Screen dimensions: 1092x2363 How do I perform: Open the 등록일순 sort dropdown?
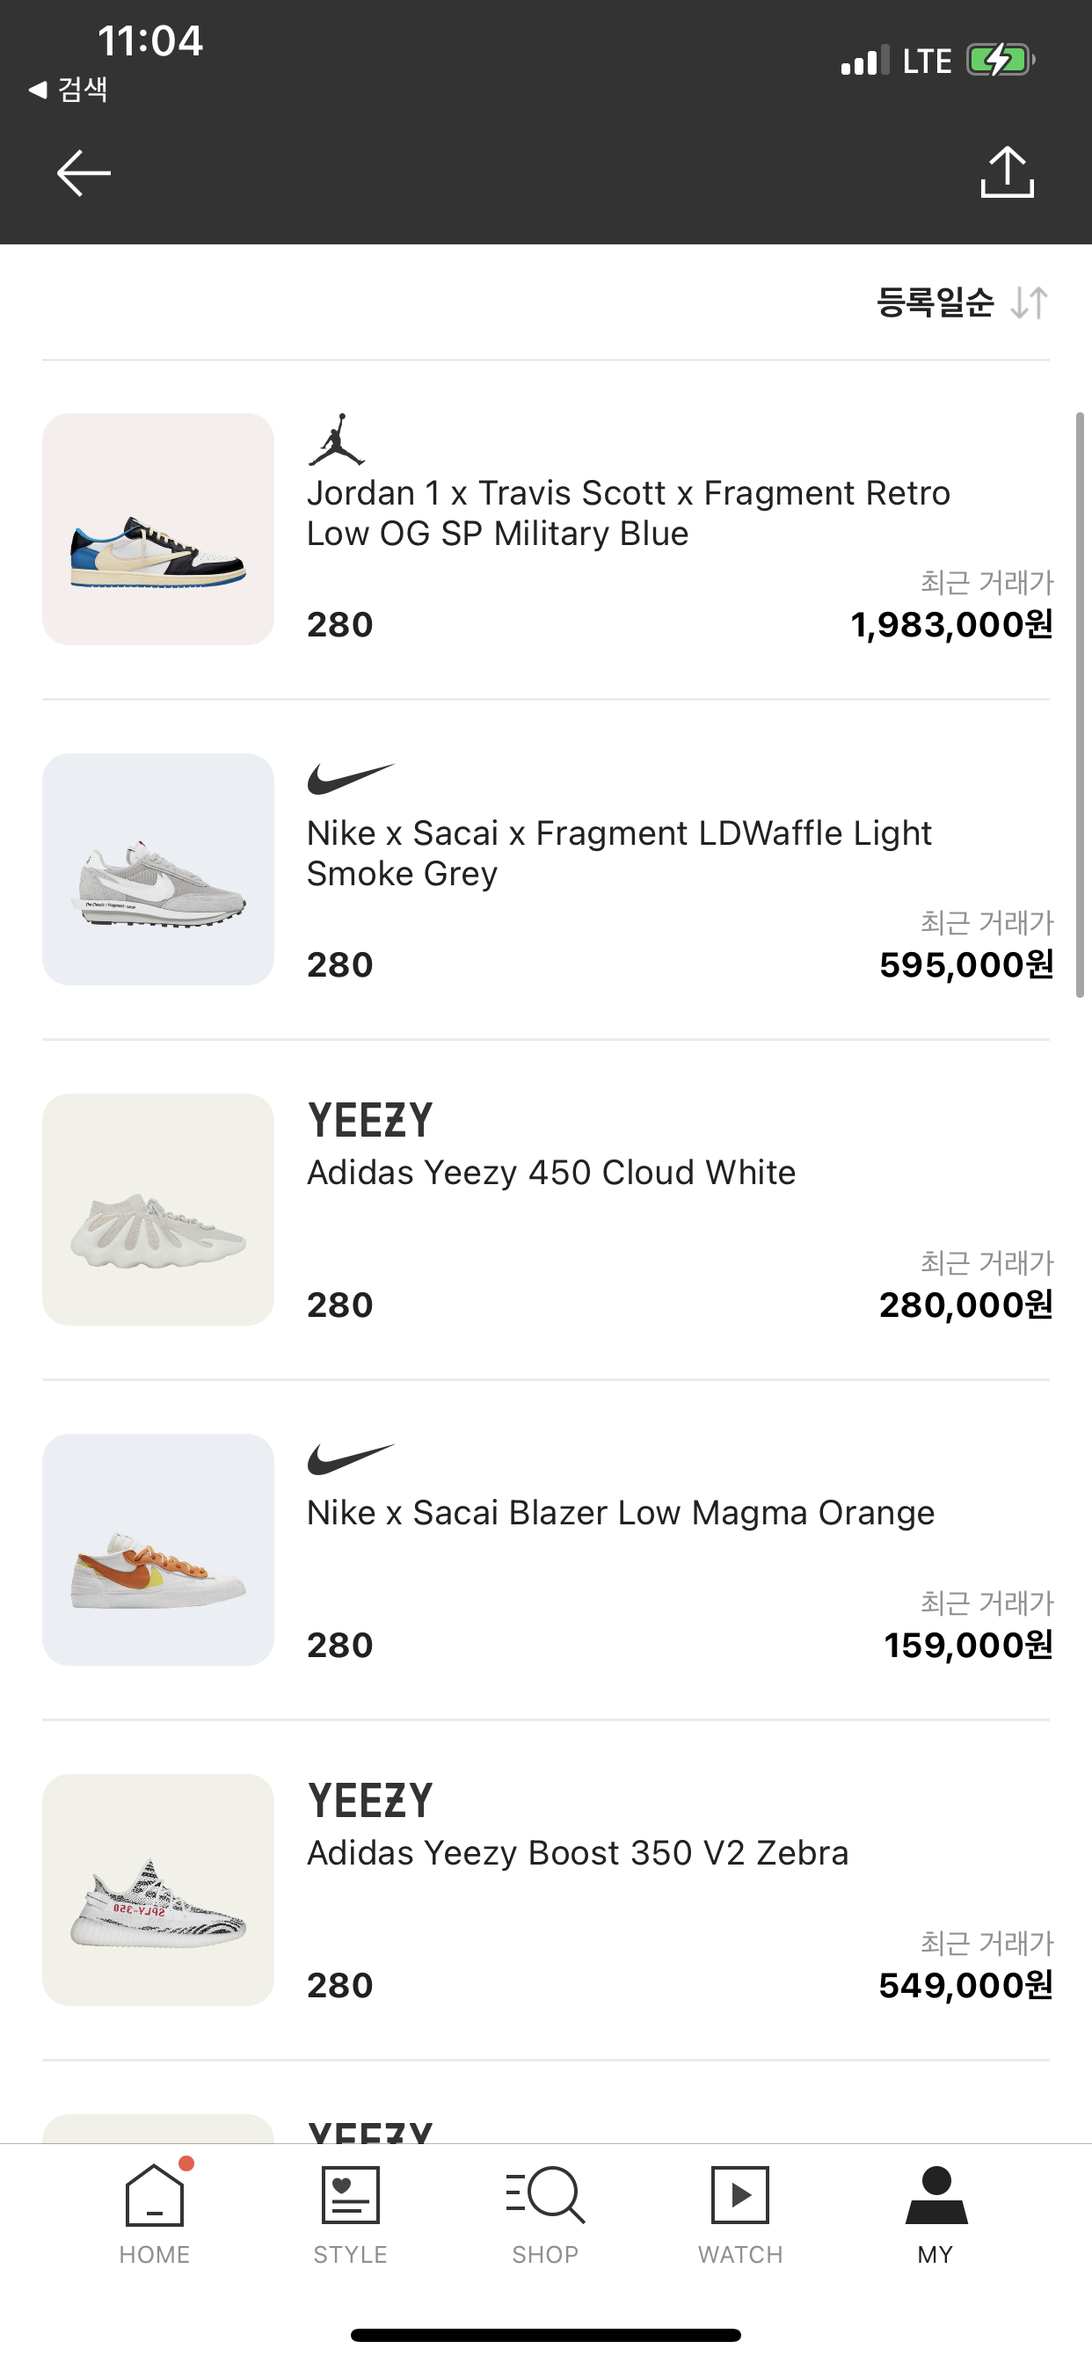coord(935,302)
